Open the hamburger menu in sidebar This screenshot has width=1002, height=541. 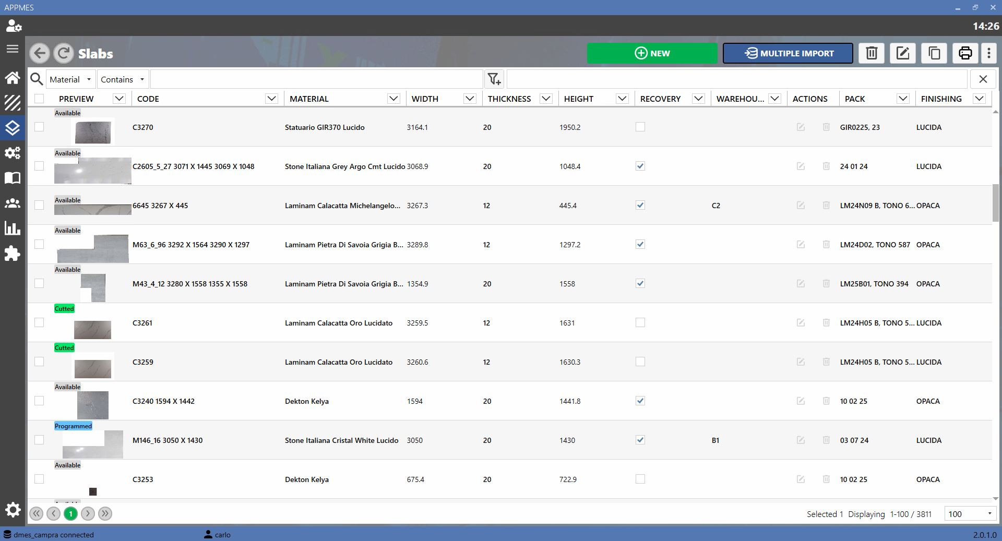tap(13, 49)
